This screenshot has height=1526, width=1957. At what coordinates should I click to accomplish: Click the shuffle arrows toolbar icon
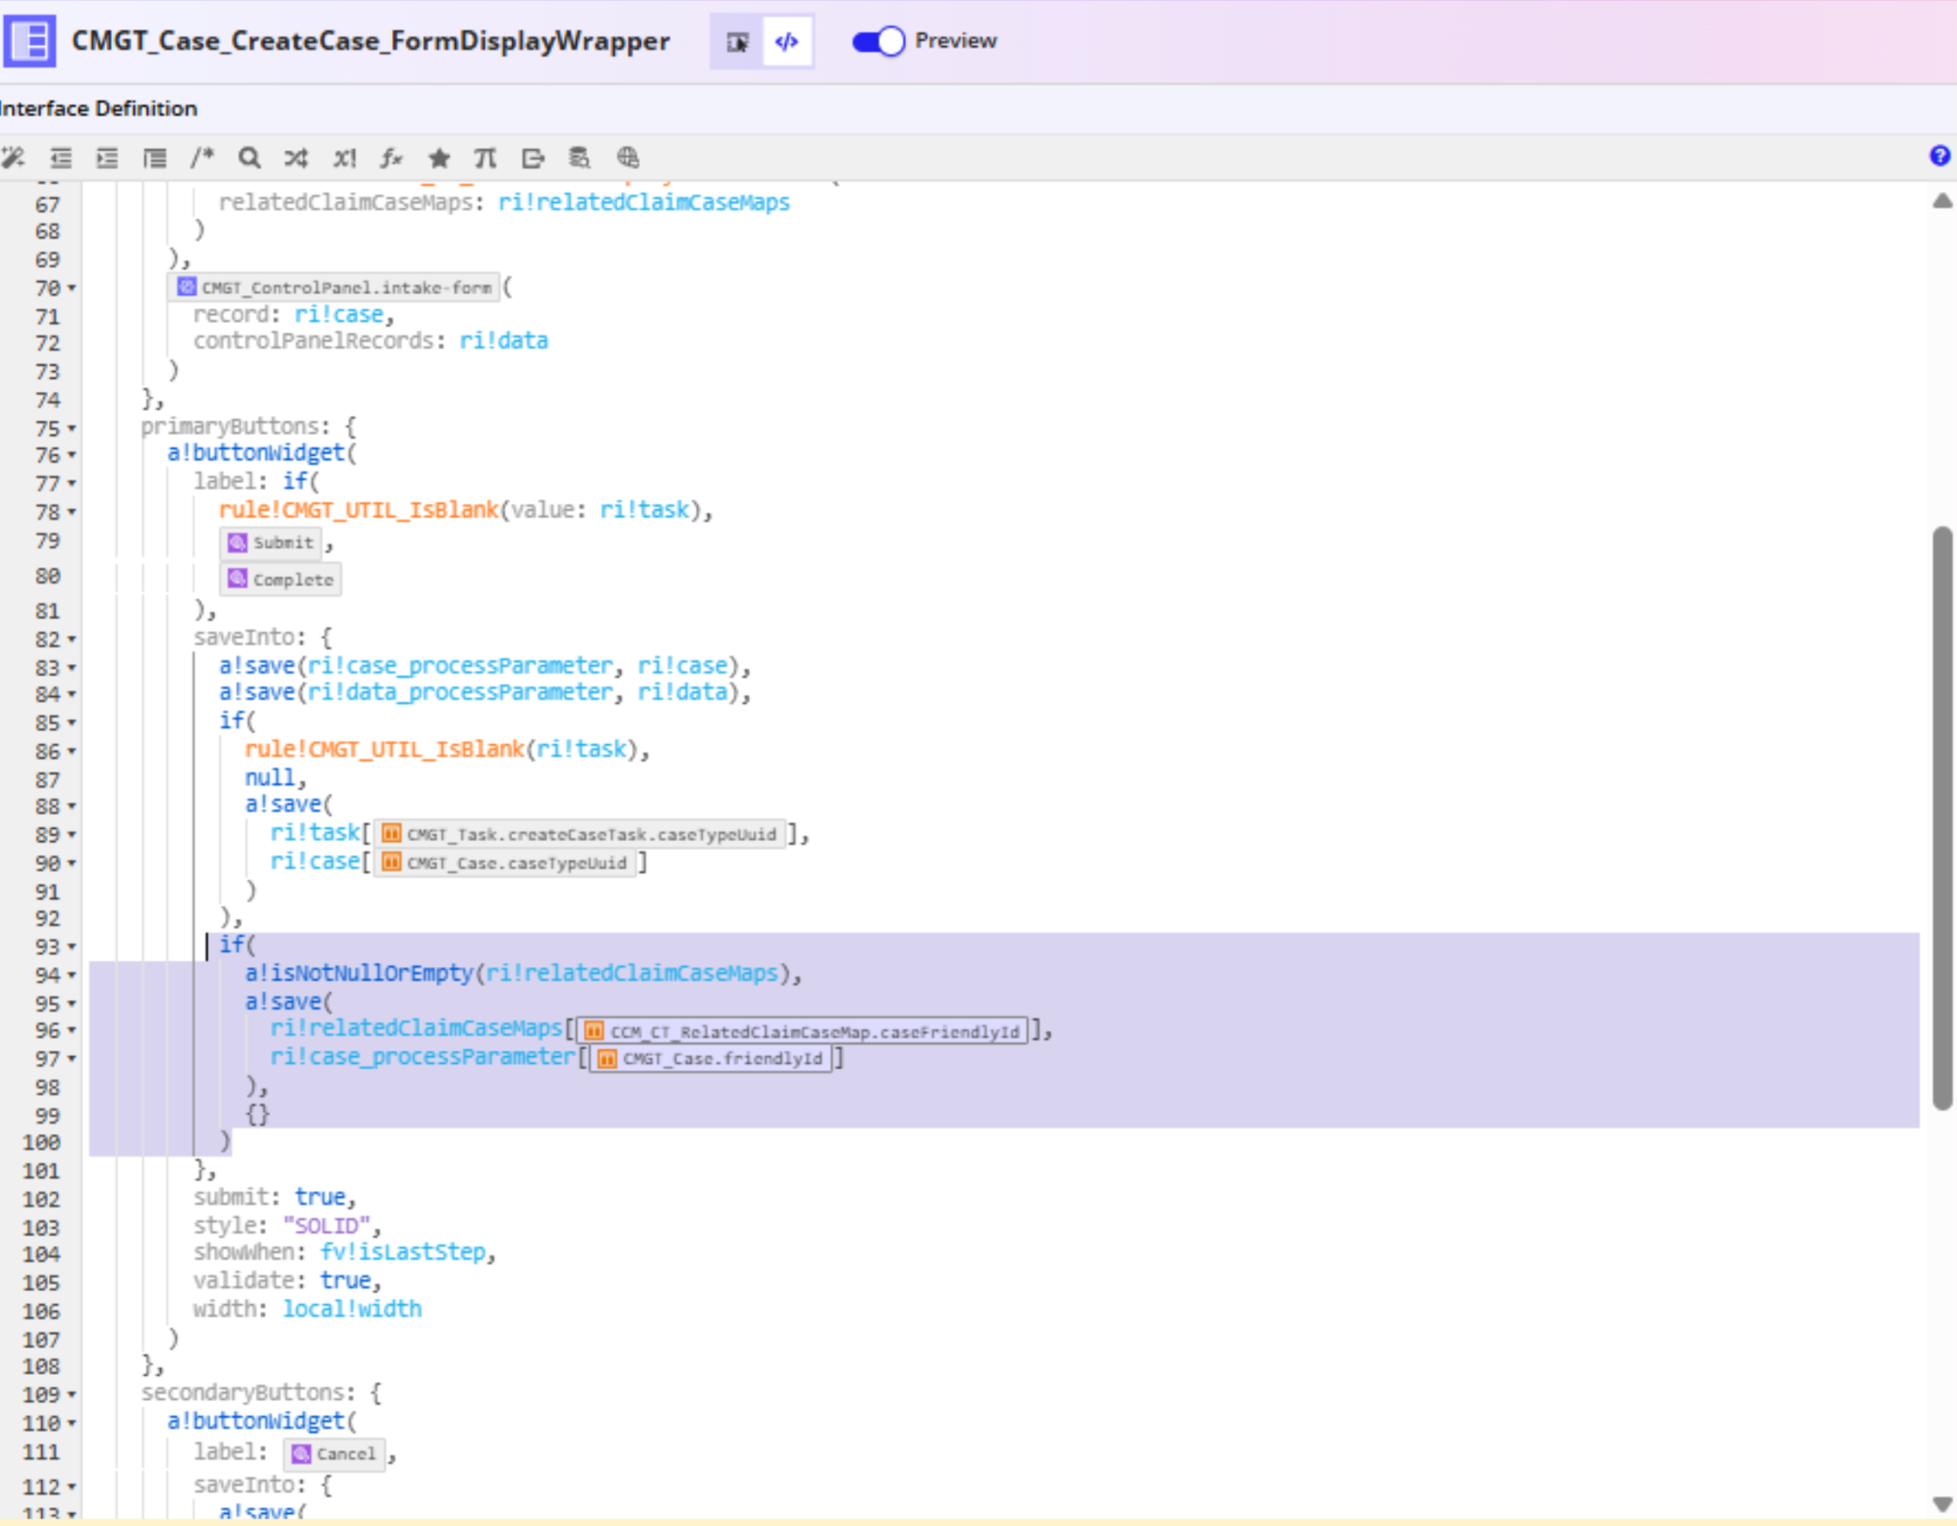(x=296, y=158)
